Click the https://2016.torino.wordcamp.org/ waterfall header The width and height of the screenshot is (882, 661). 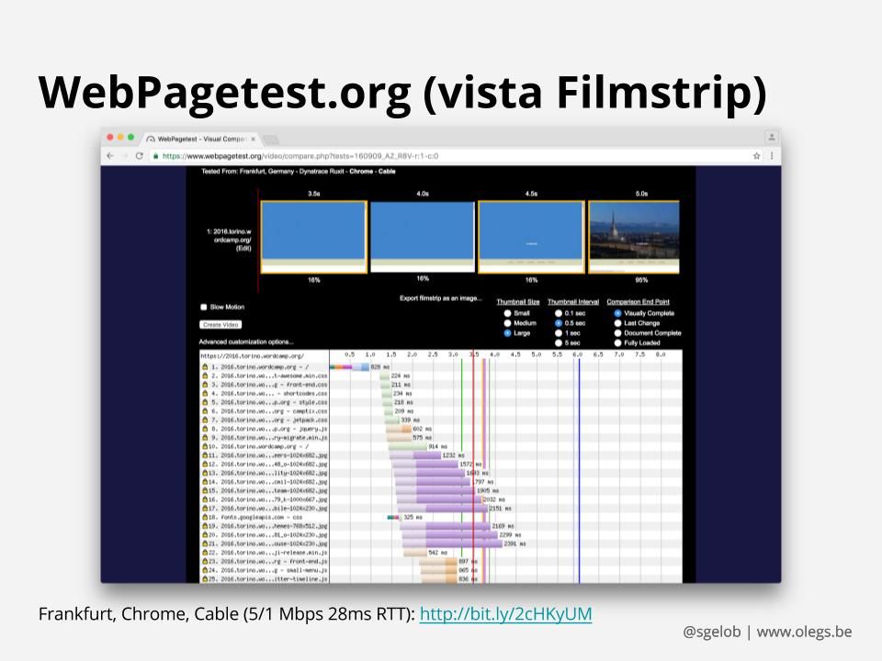(253, 356)
